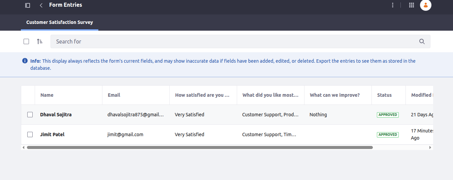
Task: Click the magnifier search icon
Action: [422, 41]
